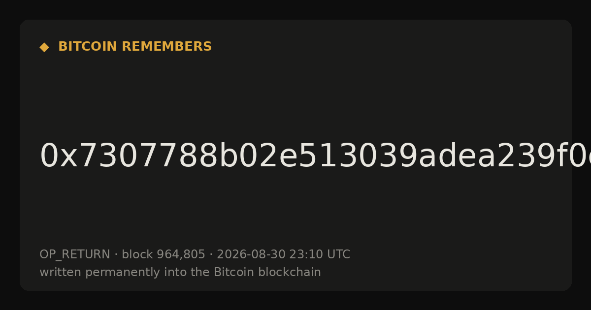This screenshot has height=310, width=591.
Task: Click the 23:10 UTC time text
Action: click(x=320, y=254)
